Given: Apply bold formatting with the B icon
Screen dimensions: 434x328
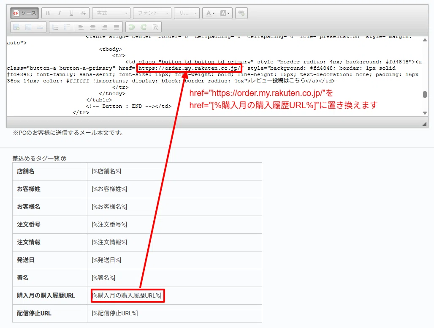Looking at the screenshot, I should pos(48,13).
